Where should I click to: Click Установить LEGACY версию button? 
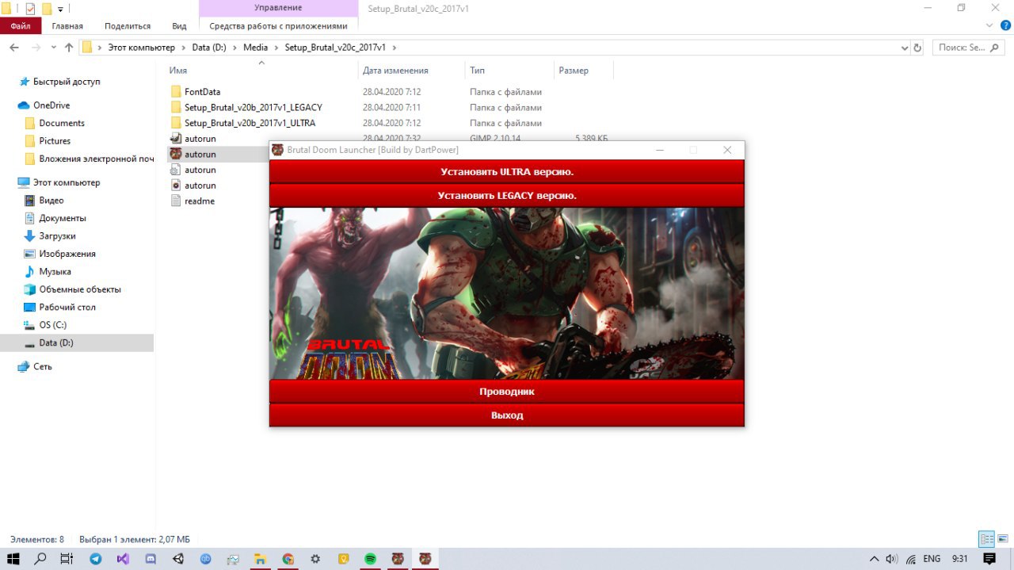click(507, 195)
